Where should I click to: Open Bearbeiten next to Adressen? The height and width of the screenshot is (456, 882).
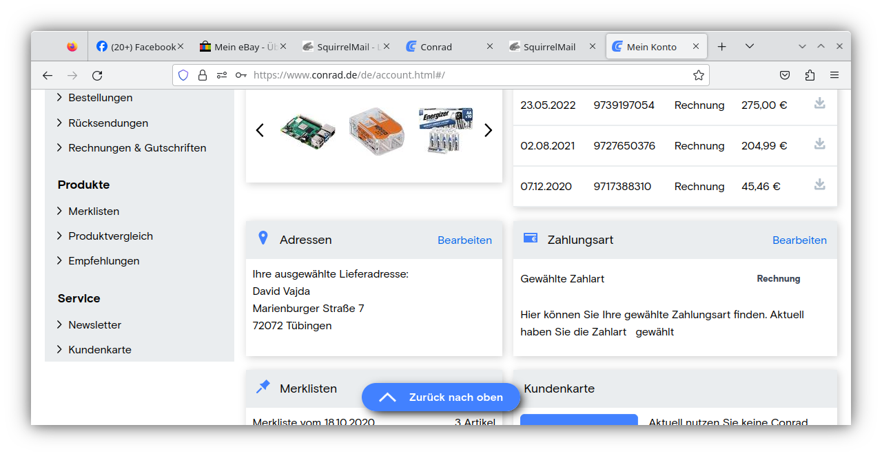(x=464, y=240)
